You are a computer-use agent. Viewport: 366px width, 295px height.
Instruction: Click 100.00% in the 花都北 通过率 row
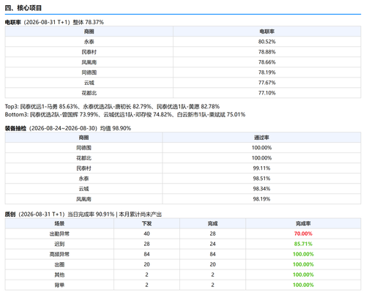(261, 158)
